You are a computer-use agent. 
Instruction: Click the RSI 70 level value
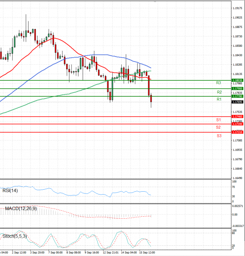(x=234, y=187)
